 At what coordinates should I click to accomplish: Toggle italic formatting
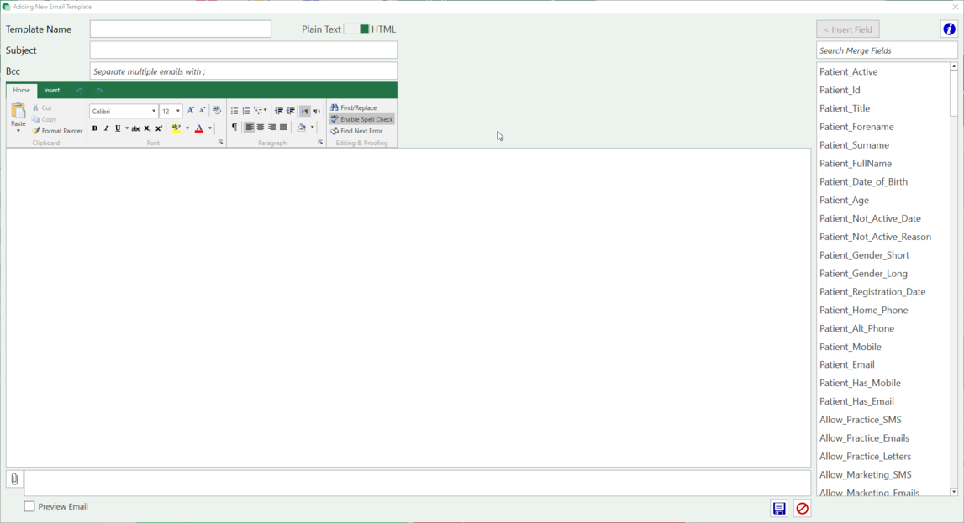click(105, 128)
